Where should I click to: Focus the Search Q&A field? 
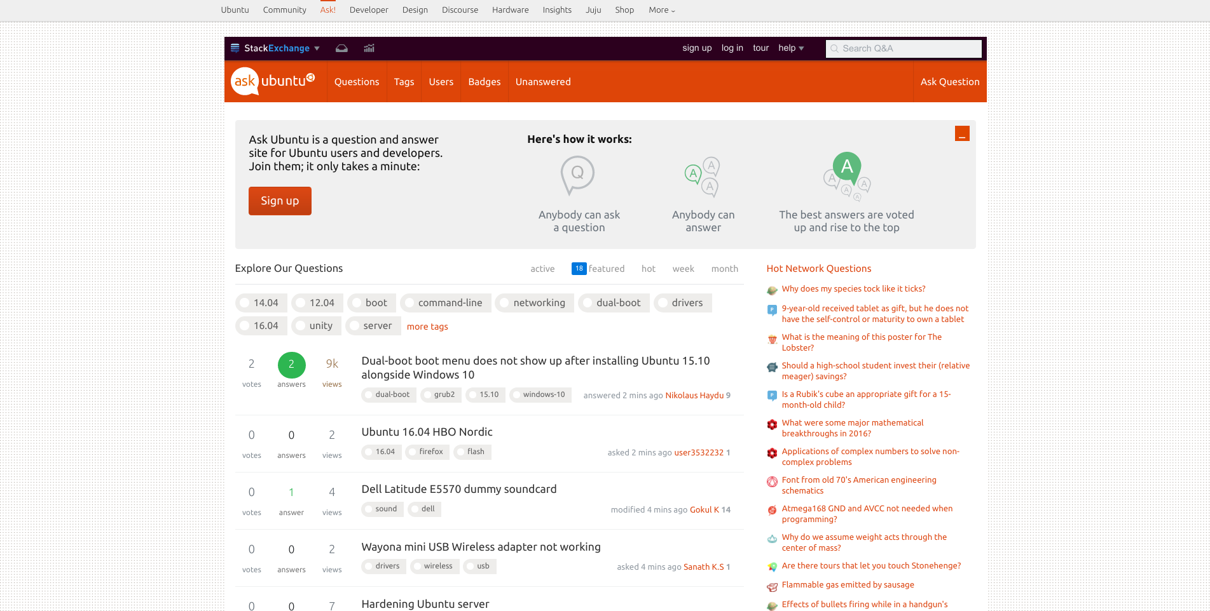coord(904,48)
